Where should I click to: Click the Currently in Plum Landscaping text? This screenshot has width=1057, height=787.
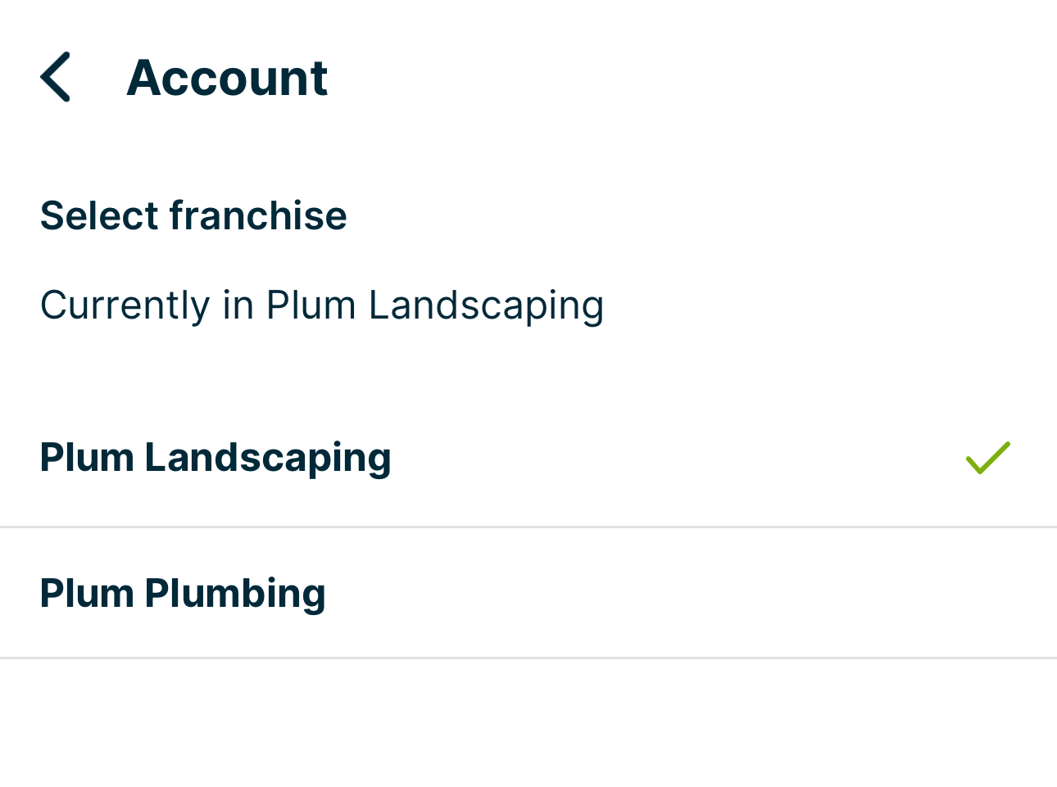point(322,305)
